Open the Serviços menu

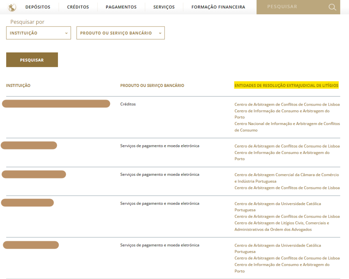pyautogui.click(x=164, y=7)
